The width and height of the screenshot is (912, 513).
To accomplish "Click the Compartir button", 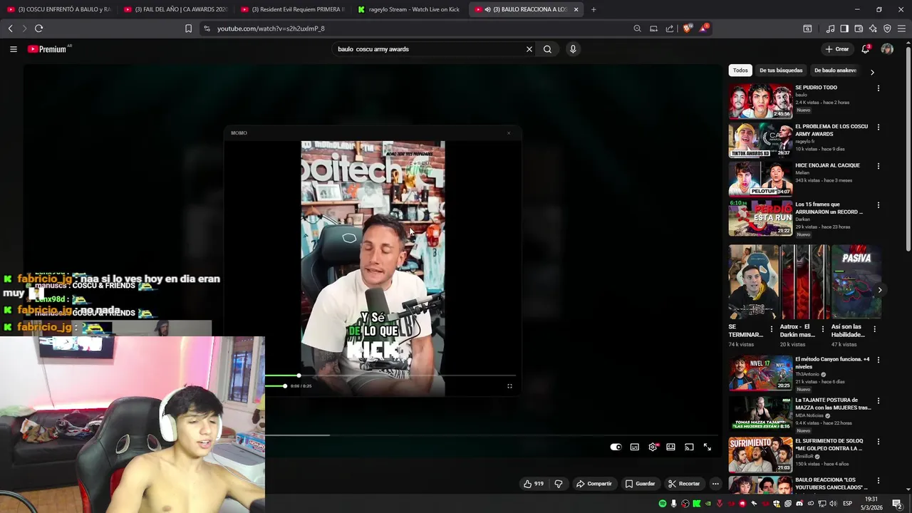I will click(x=594, y=484).
